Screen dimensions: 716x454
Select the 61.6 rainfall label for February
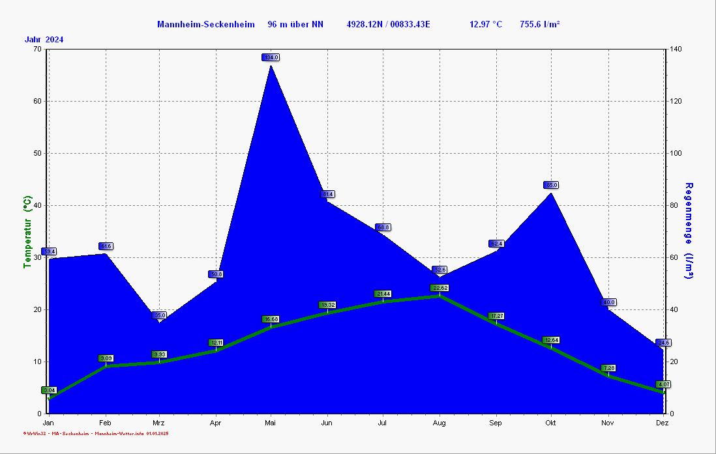tap(106, 246)
